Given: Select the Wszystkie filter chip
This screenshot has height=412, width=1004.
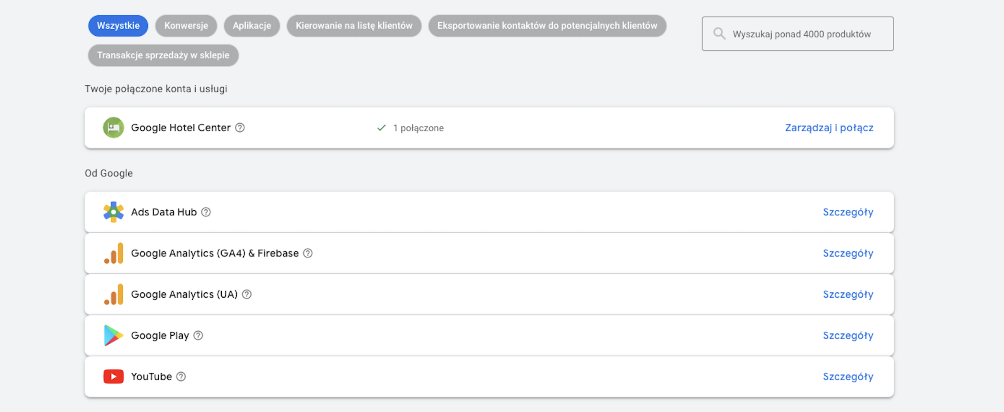Looking at the screenshot, I should point(118,26).
